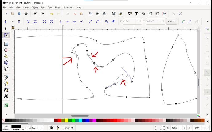Expand toolbox overflow arrow at bottom
Viewport: 212px width, 132px height.
click(6, 115)
